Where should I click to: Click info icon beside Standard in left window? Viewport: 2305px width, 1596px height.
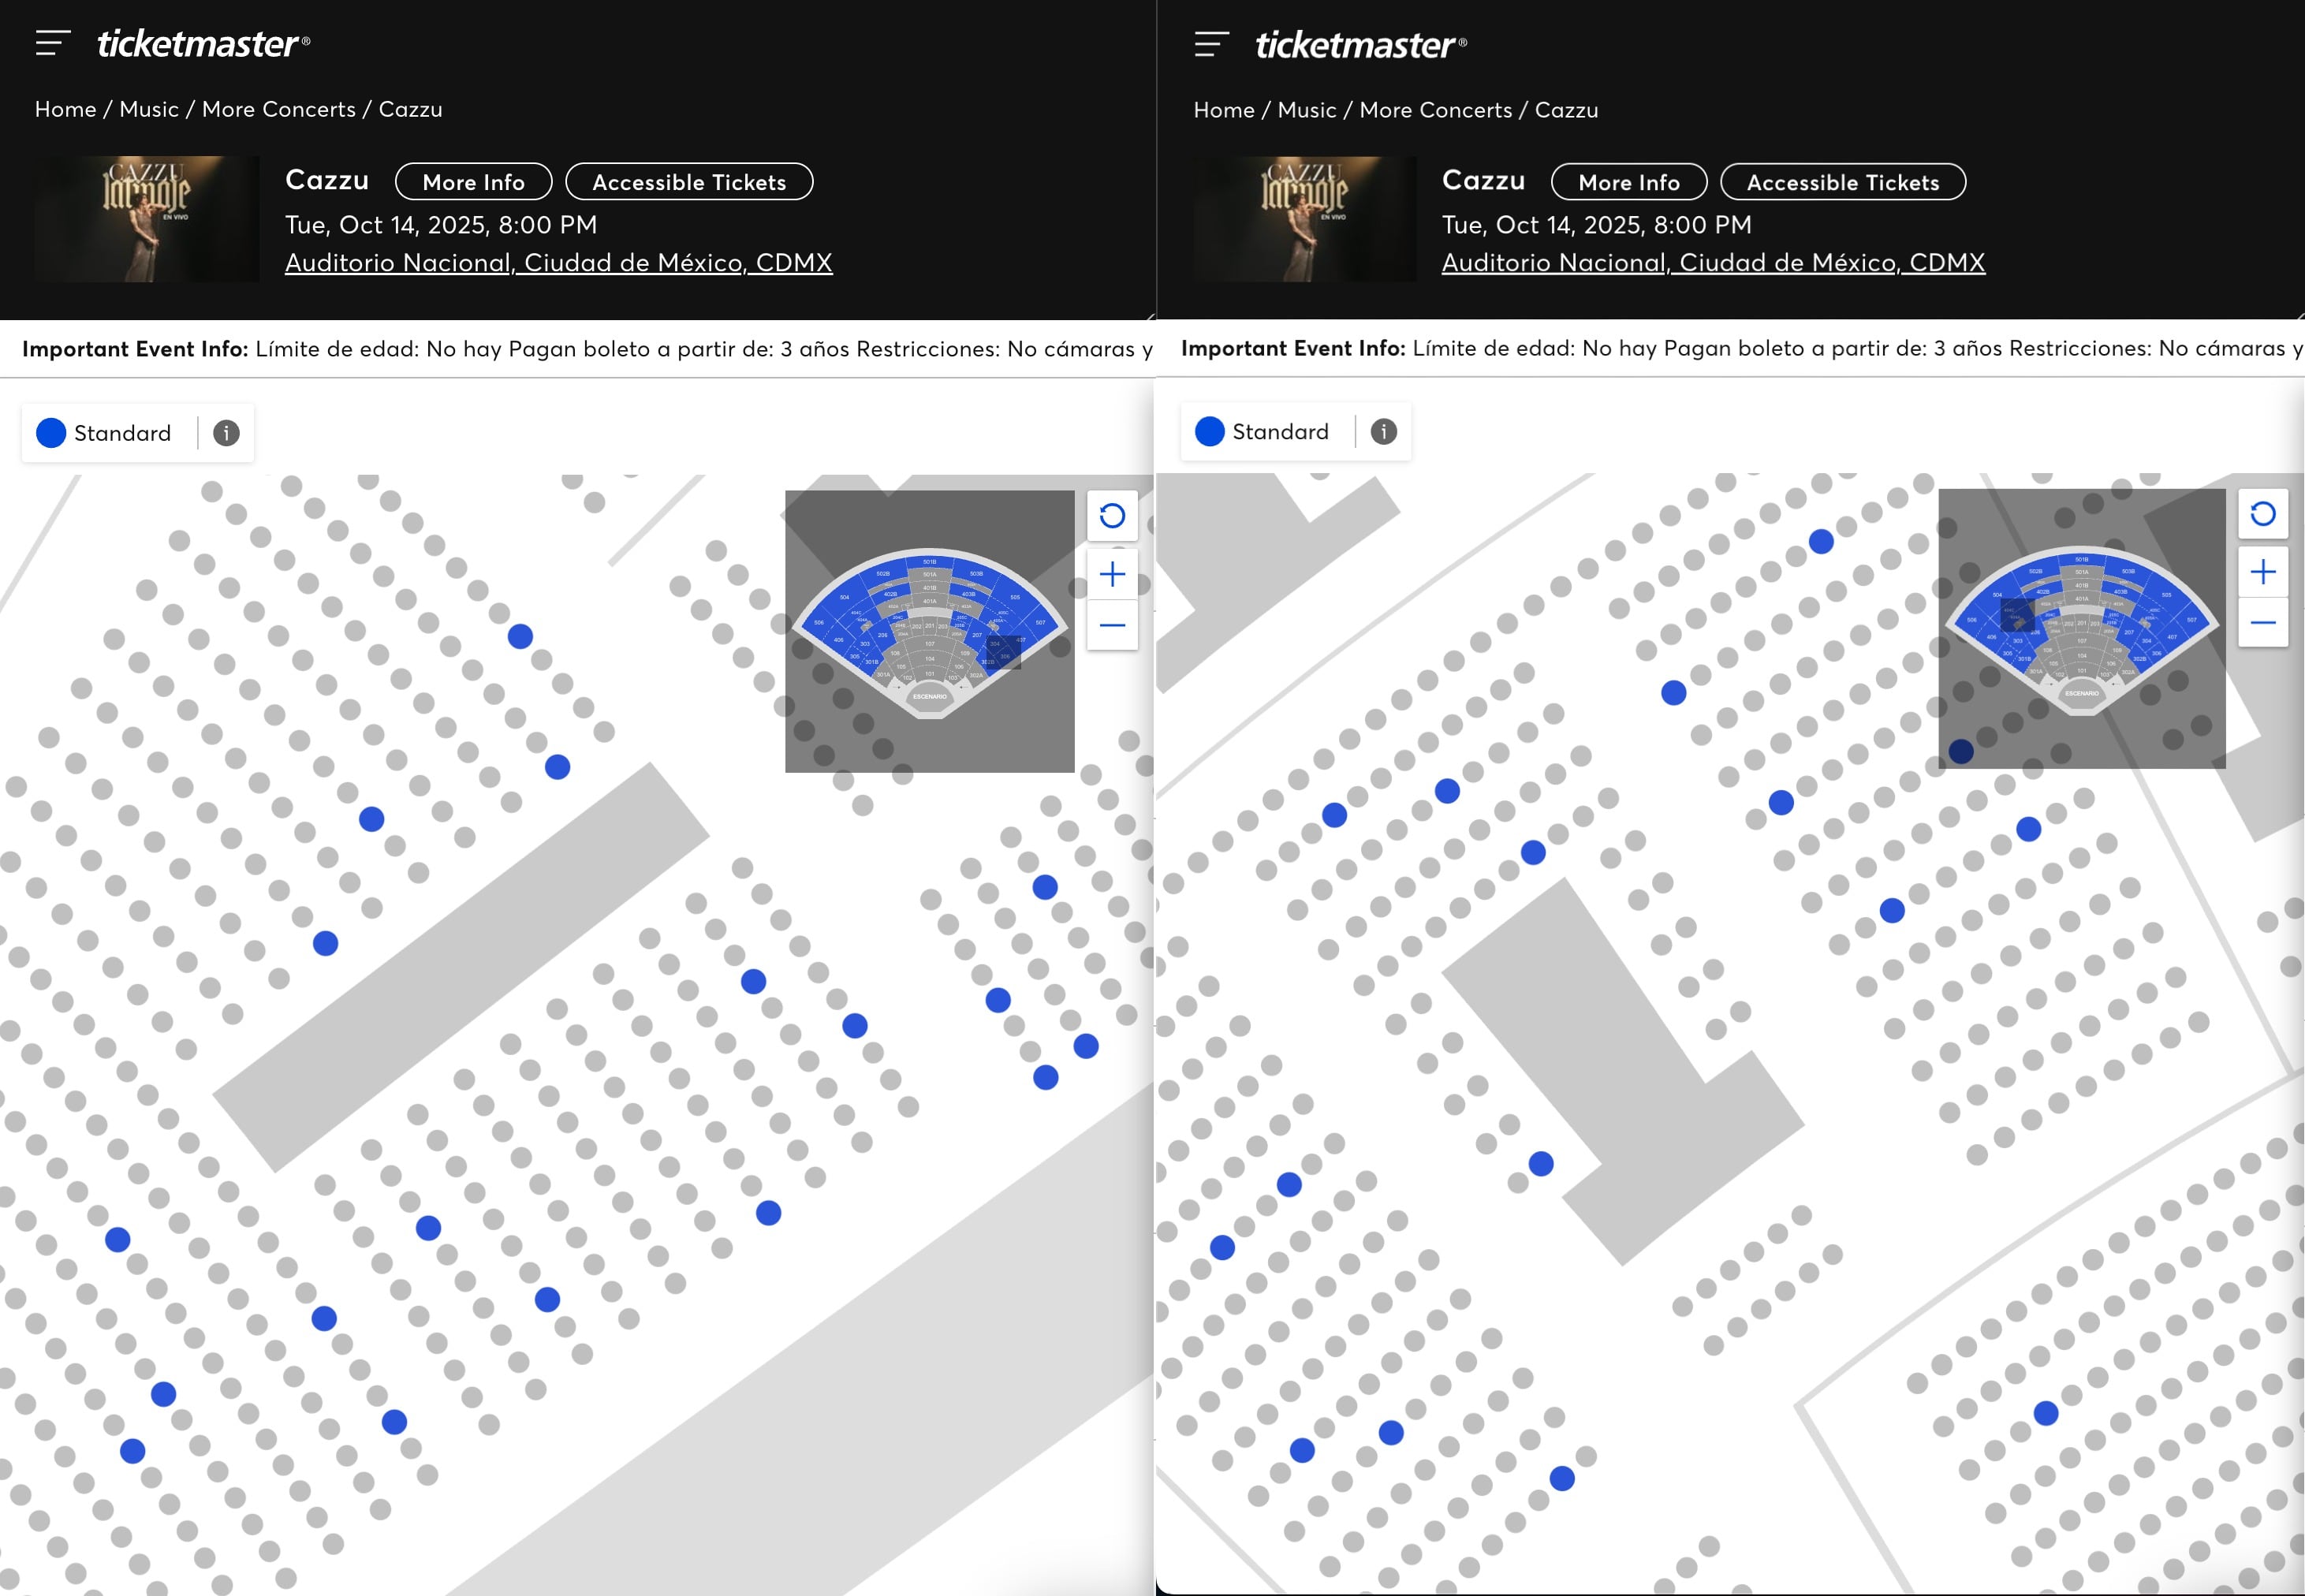coord(226,433)
